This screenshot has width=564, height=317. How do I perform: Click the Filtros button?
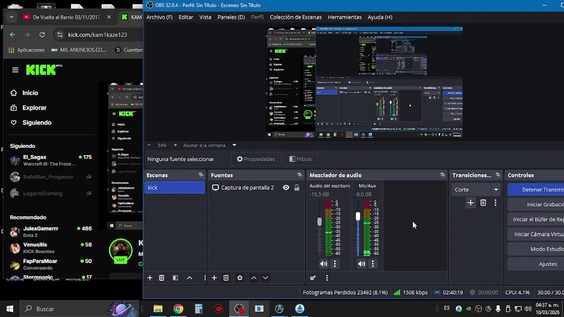point(301,159)
